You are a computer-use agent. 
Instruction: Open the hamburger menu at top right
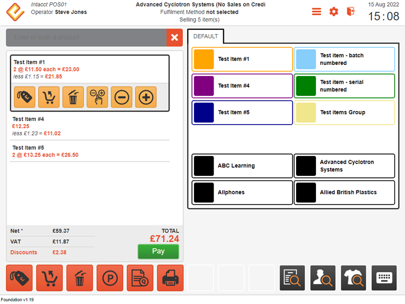tap(316, 12)
